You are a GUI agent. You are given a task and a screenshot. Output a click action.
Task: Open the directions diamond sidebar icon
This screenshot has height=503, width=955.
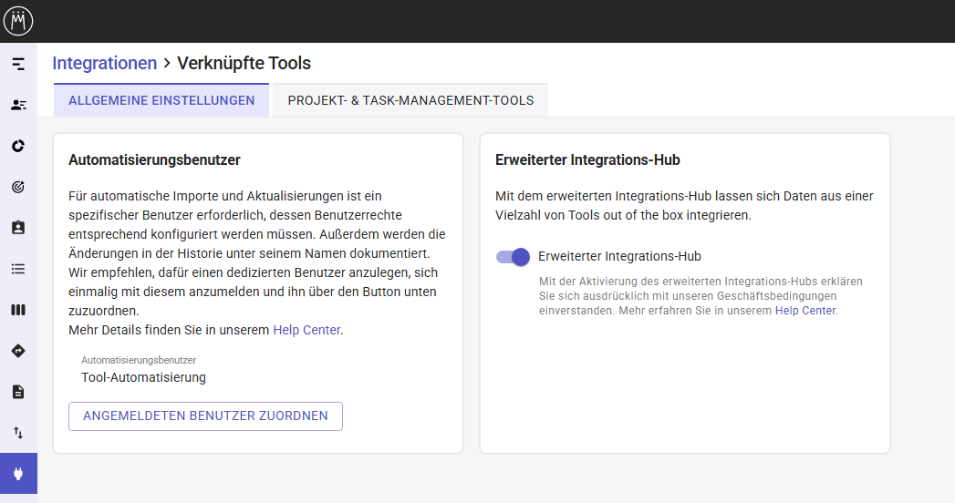[x=18, y=351]
